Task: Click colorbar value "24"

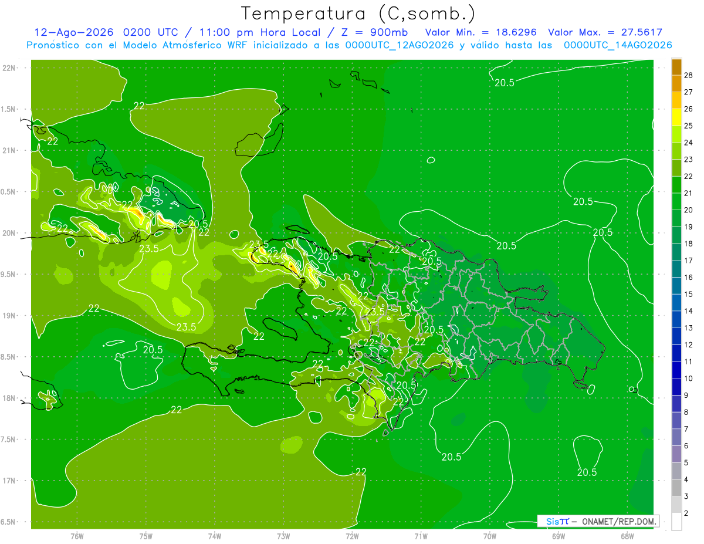Action: (688, 142)
